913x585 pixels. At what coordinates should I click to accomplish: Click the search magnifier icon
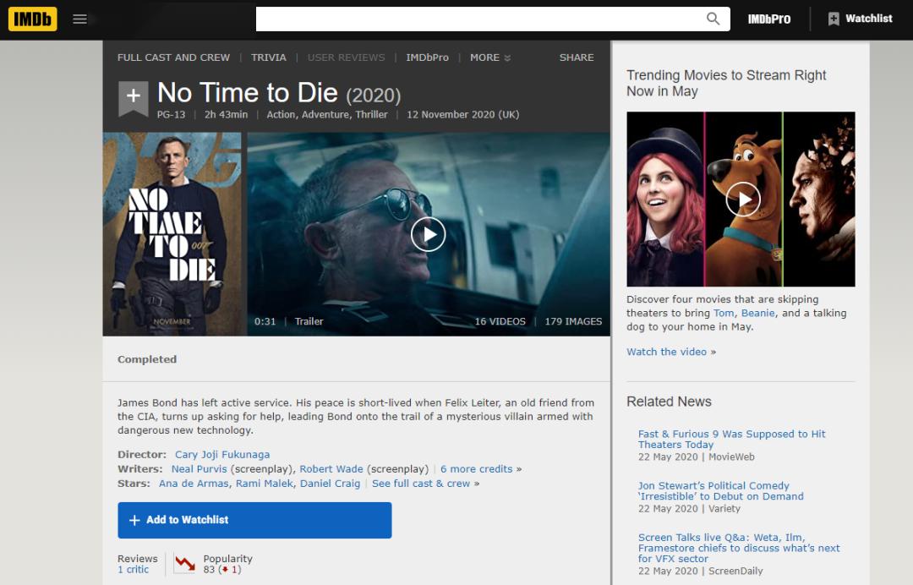(x=713, y=19)
